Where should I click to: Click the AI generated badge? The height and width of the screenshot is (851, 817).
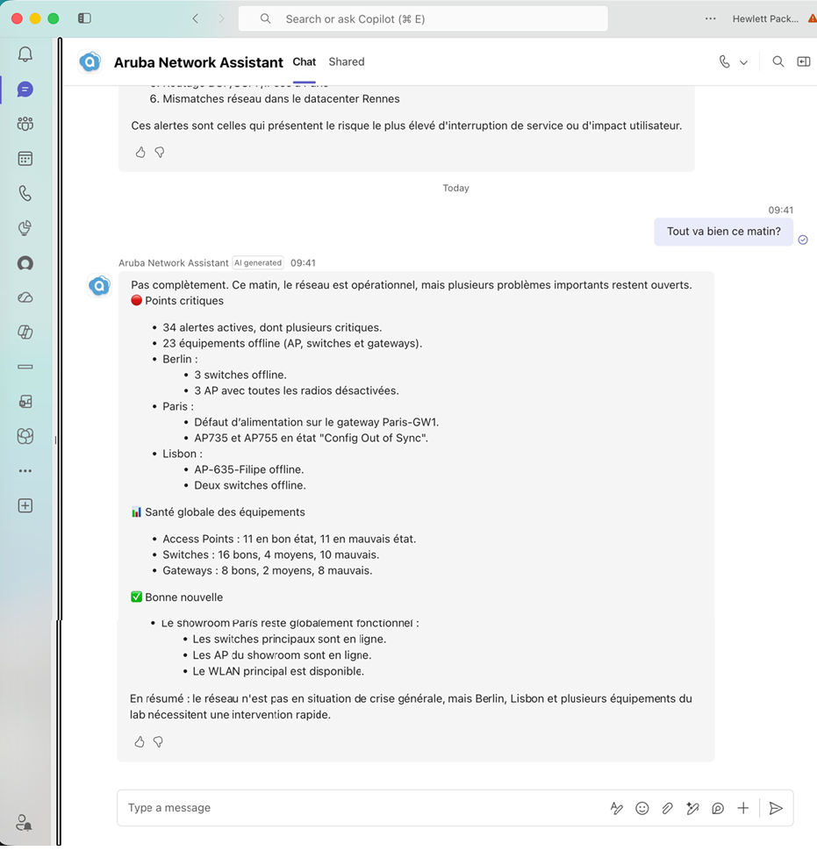coord(258,262)
